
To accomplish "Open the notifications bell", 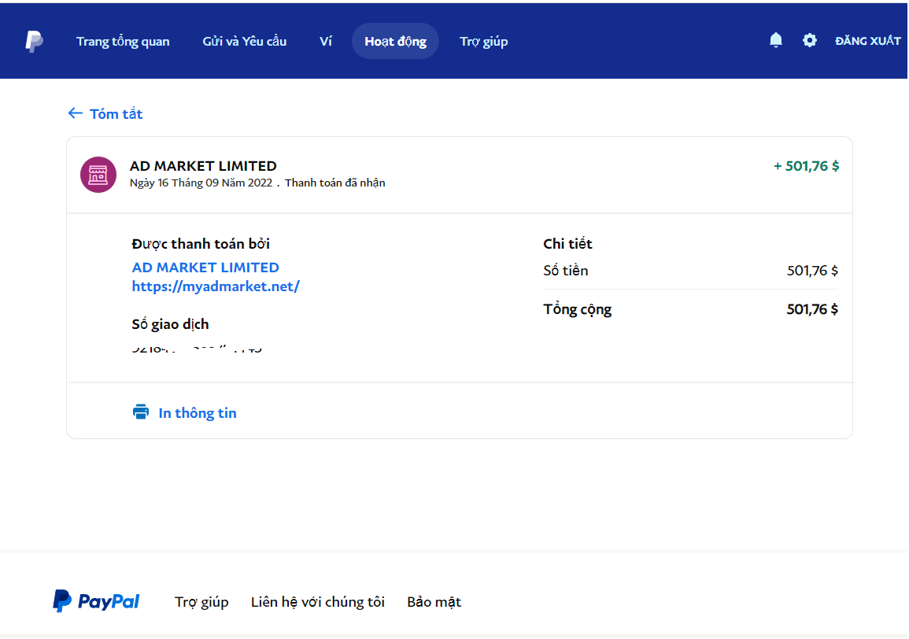I will 776,40.
